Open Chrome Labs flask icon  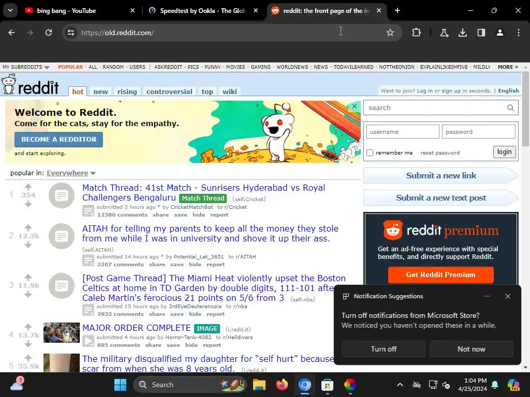pyautogui.click(x=444, y=33)
